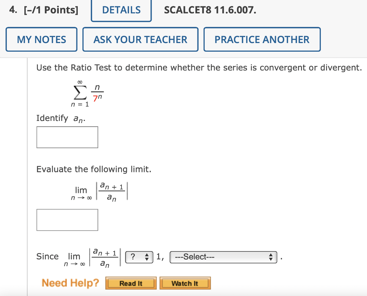Screen dimensions: 367x296
Task: Click the Watch It video help button
Action: [185, 283]
